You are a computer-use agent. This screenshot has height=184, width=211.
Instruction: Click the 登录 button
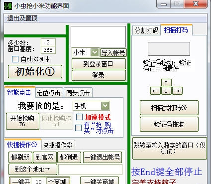[x=99, y=75]
